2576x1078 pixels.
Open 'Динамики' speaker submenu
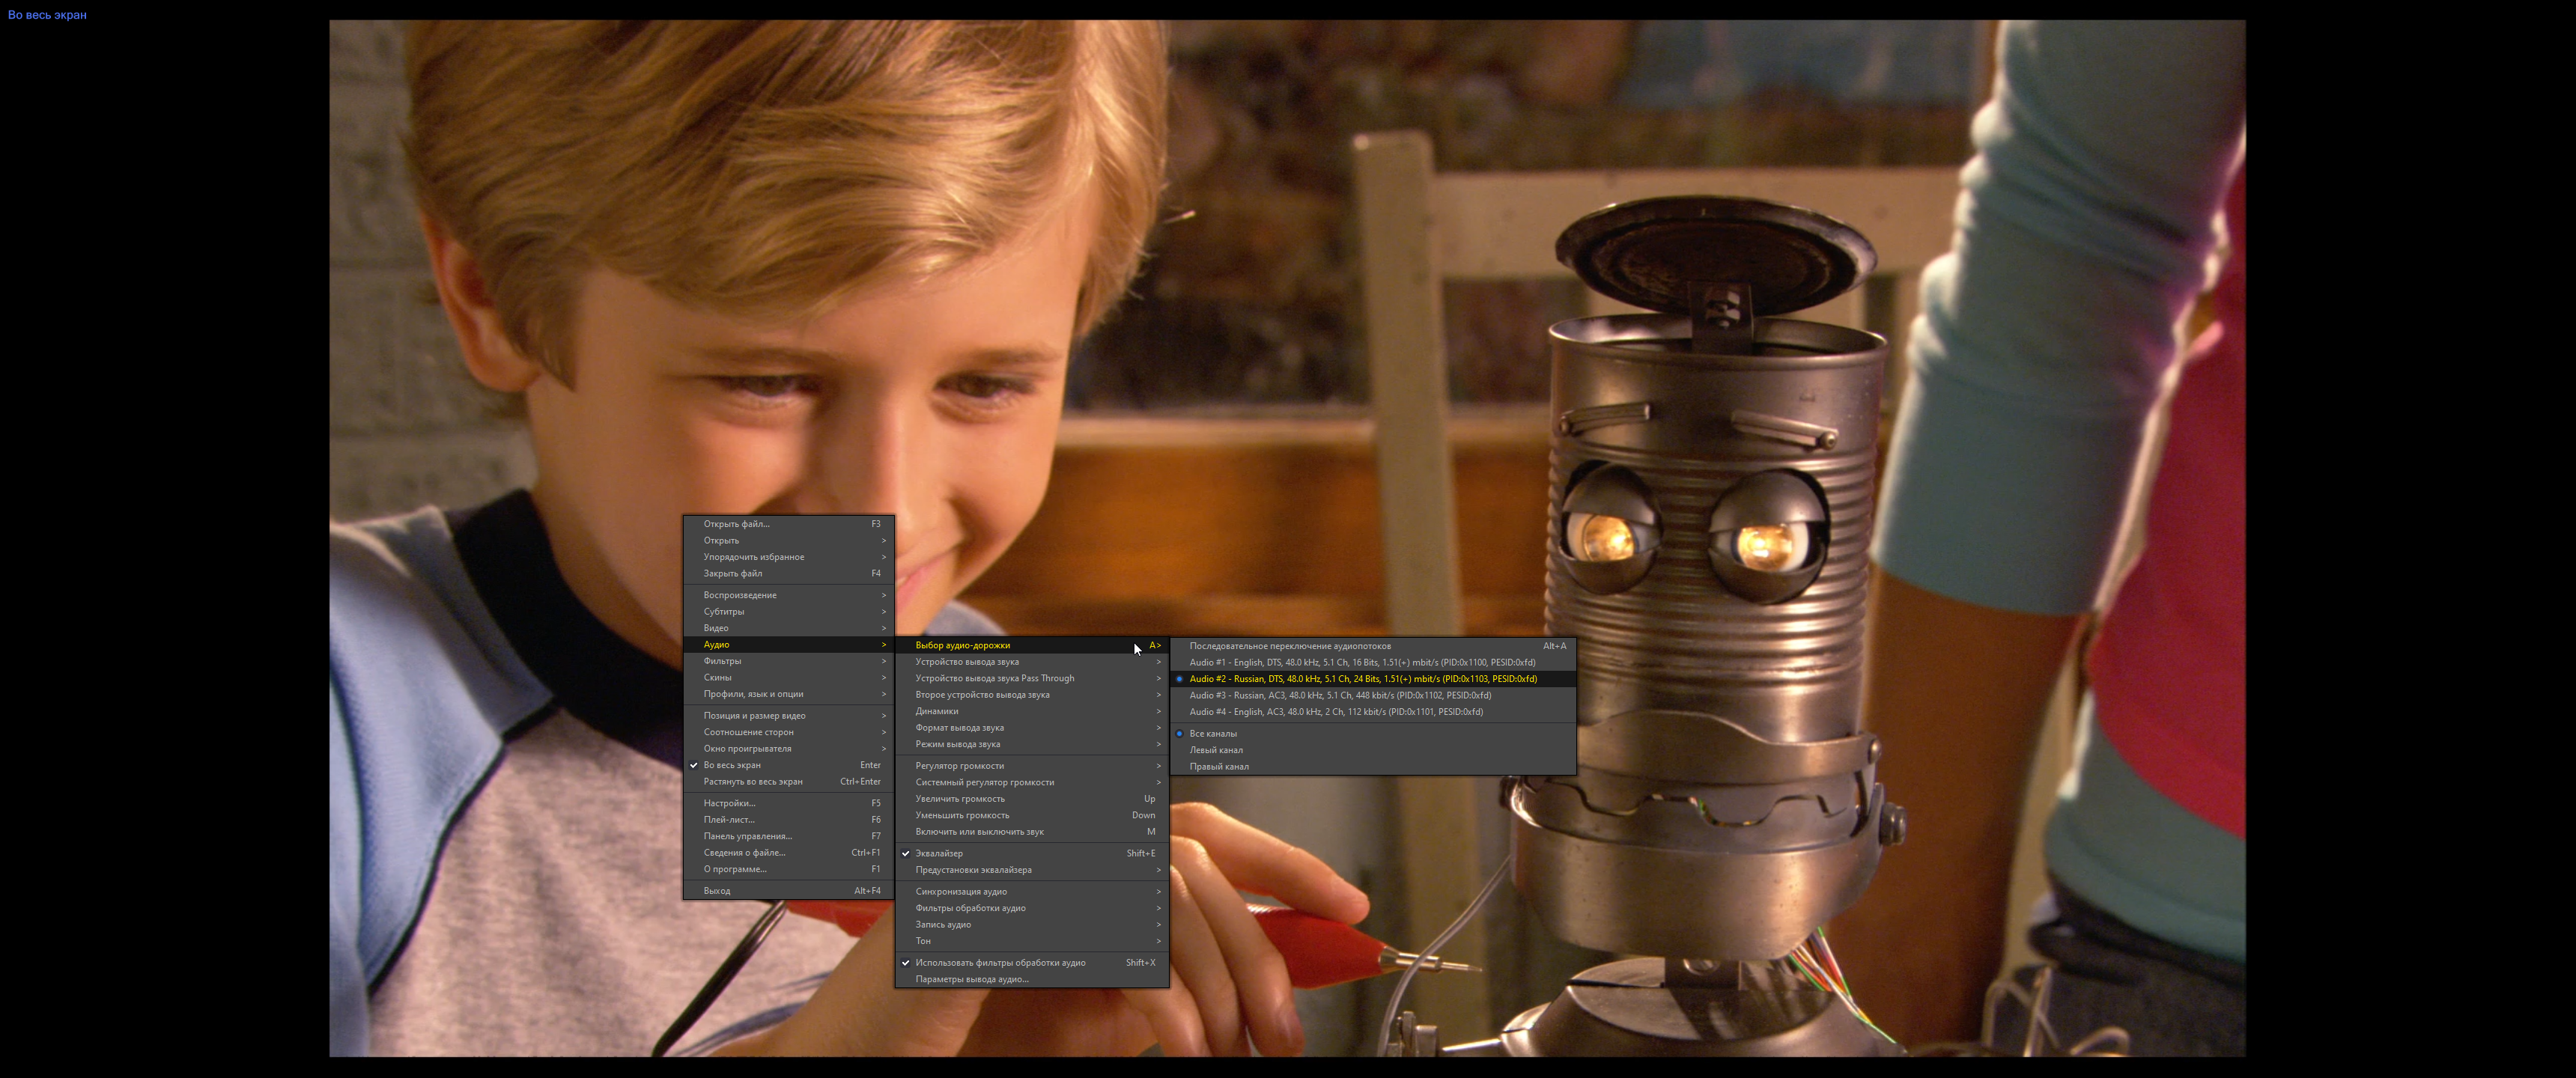pos(936,711)
